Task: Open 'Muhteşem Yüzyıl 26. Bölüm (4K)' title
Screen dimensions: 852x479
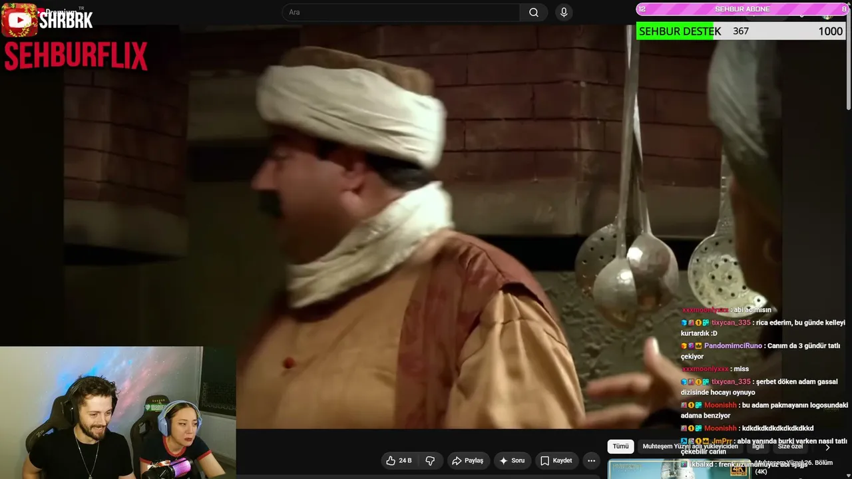Action: pos(793,467)
